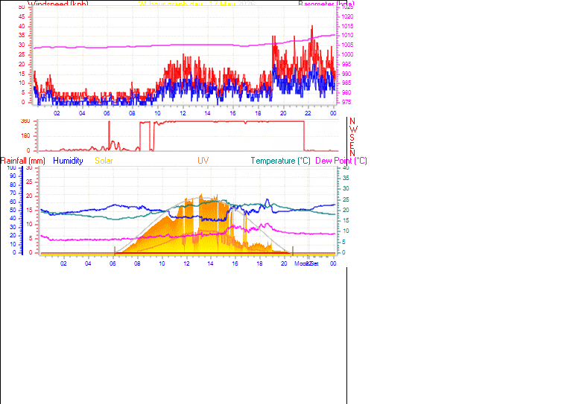Click the orange 'UV' legend label

(x=203, y=161)
